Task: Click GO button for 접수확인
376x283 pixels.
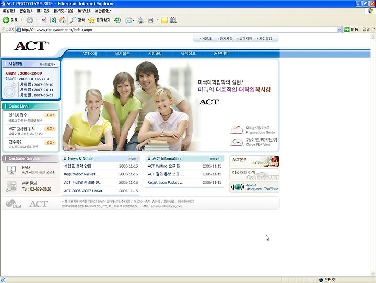Action: click(x=50, y=143)
